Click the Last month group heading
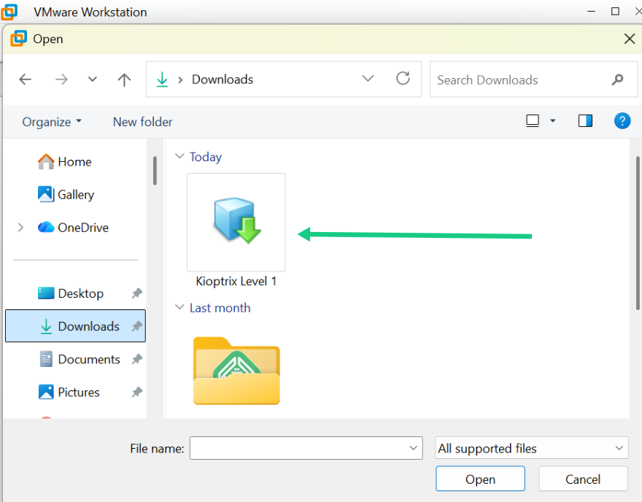 220,308
